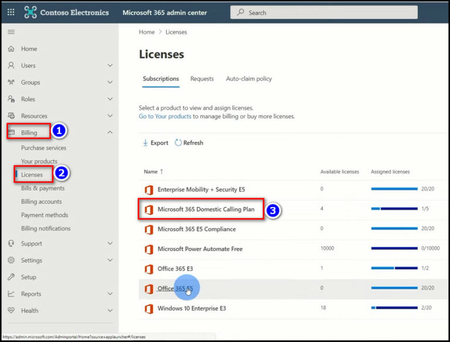Expand the Health menu chevron
The height and width of the screenshot is (342, 450).
110,310
